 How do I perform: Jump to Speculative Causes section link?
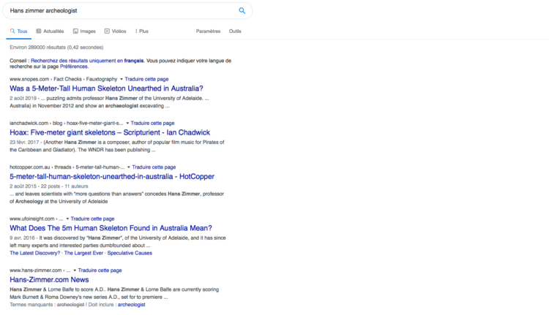[130, 253]
